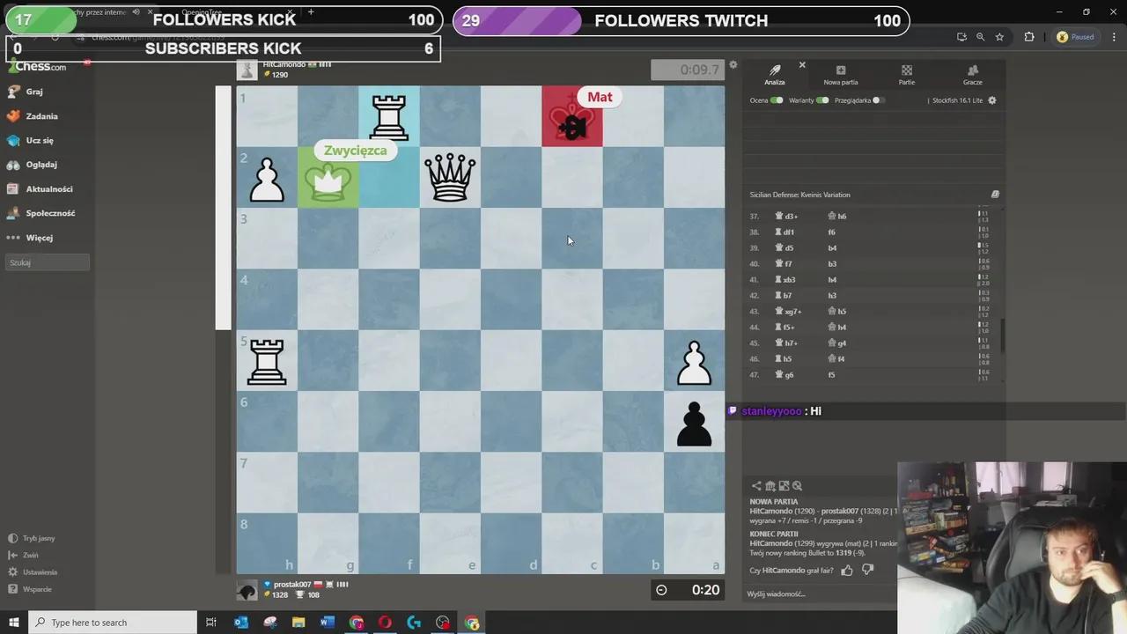The image size is (1127, 634).
Task: Select move 46 white h5
Action: pyautogui.click(x=784, y=359)
